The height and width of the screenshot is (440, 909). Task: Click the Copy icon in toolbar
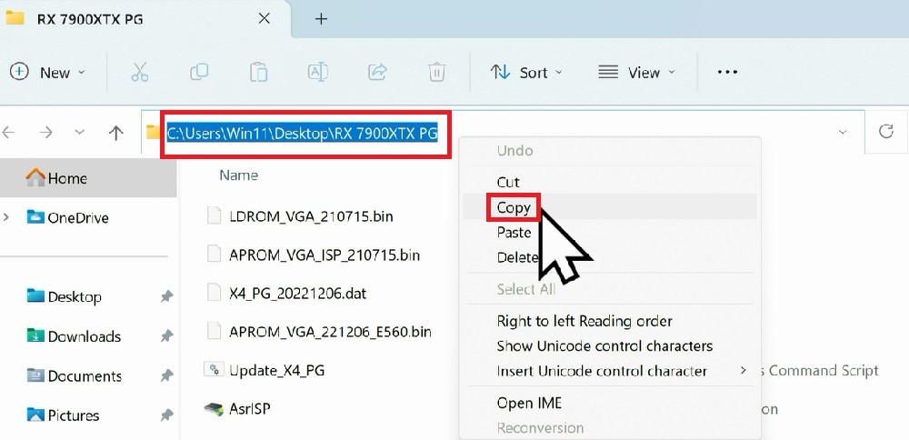[199, 73]
